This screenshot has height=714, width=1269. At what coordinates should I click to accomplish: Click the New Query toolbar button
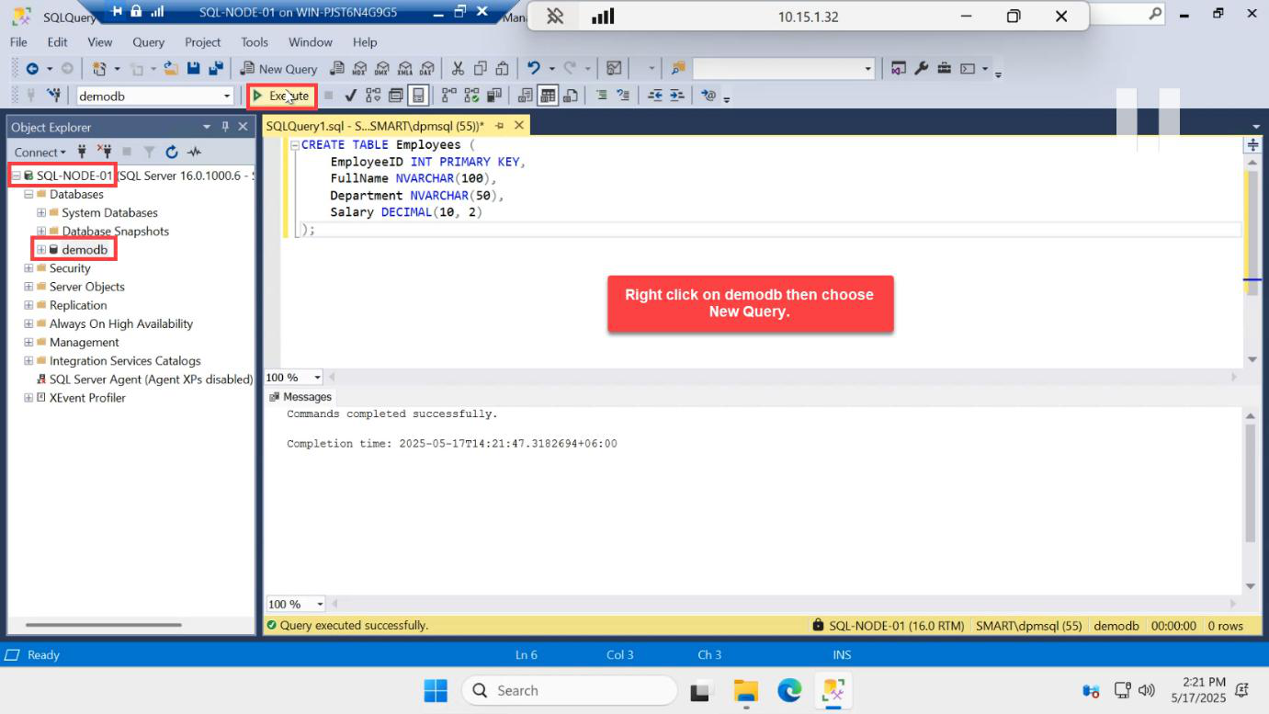[x=278, y=69]
